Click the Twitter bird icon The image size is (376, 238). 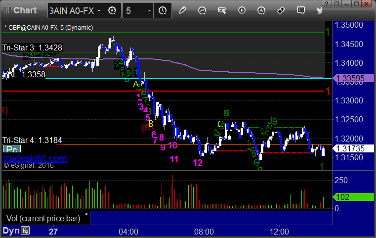click(319, 10)
